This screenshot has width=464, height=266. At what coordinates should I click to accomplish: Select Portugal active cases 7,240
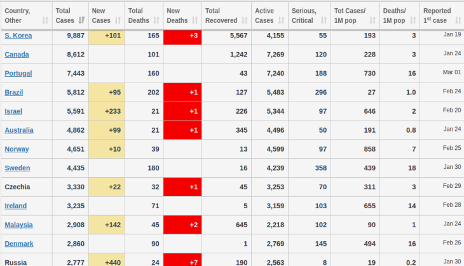(x=275, y=73)
